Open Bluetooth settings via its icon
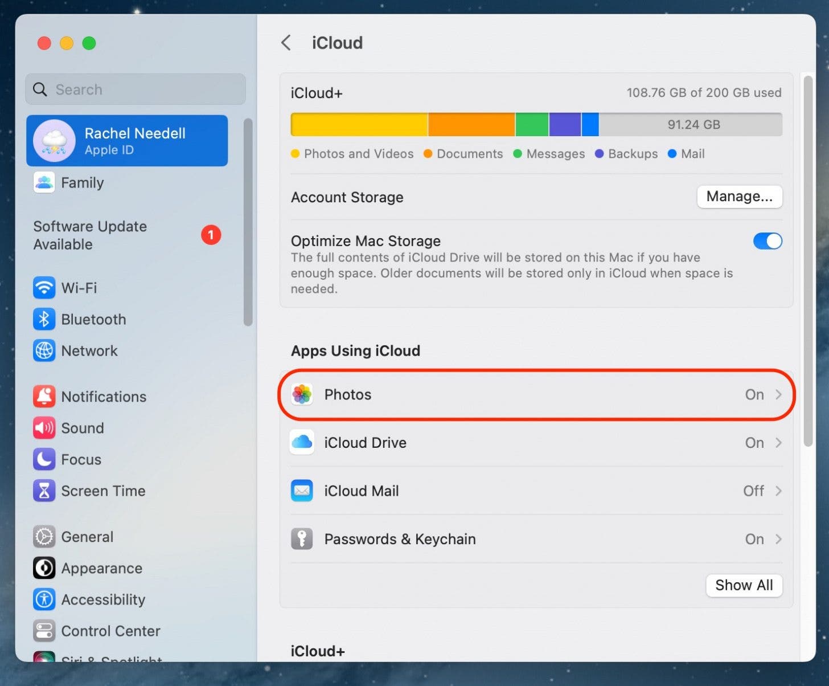This screenshot has height=686, width=829. point(44,319)
